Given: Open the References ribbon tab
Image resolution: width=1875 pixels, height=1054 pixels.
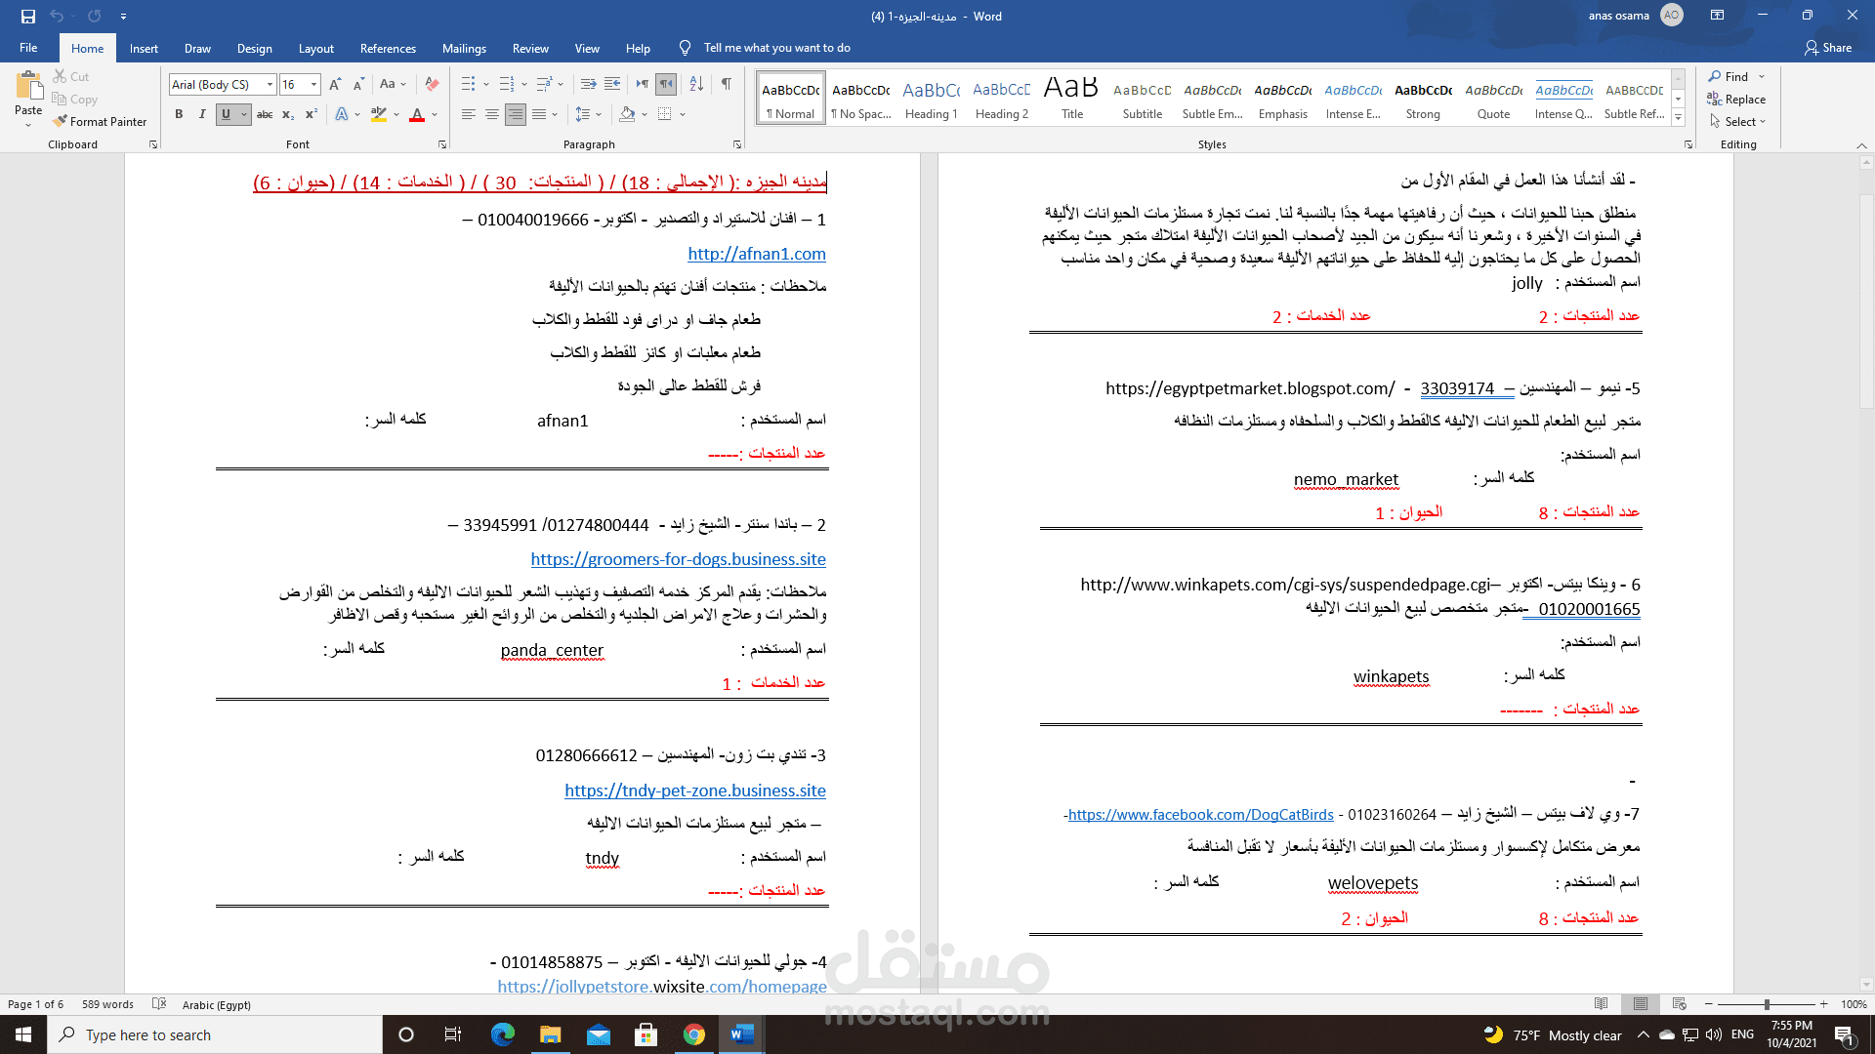Looking at the screenshot, I should pyautogui.click(x=388, y=48).
